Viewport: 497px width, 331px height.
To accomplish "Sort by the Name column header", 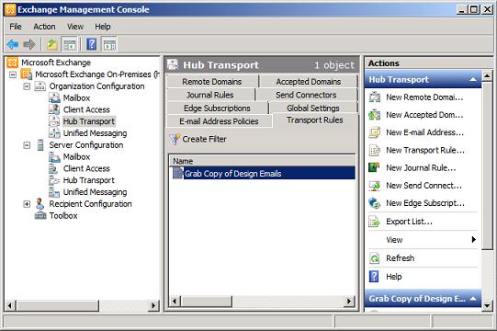I will tap(262, 161).
